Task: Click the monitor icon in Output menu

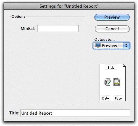Action: coord(98,45)
